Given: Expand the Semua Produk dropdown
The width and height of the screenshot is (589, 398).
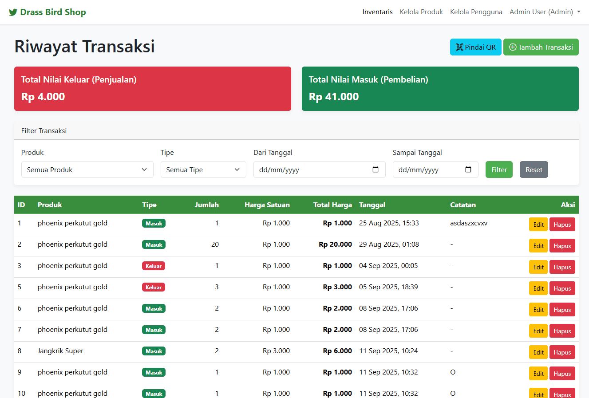Looking at the screenshot, I should [87, 169].
